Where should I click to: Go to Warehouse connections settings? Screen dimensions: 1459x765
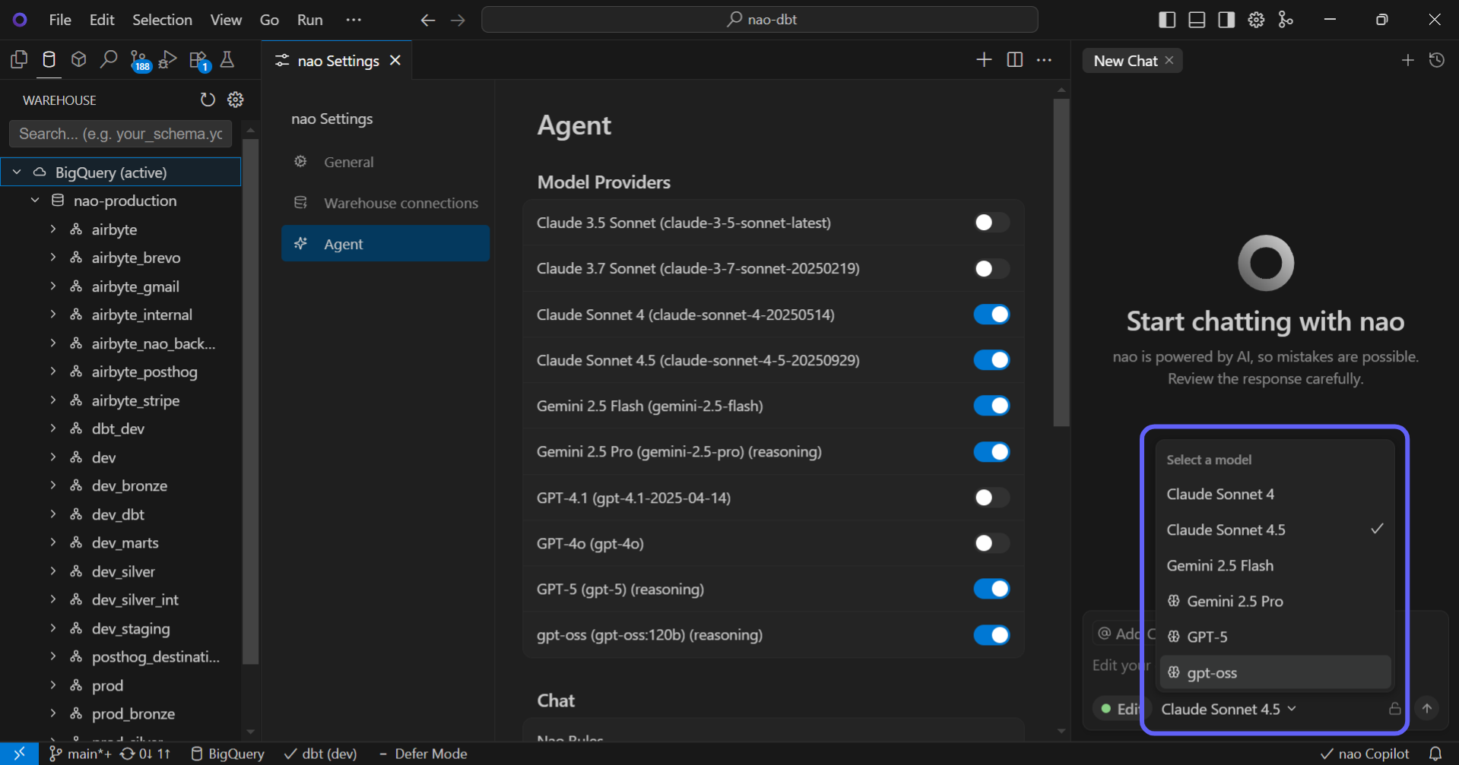coord(401,203)
